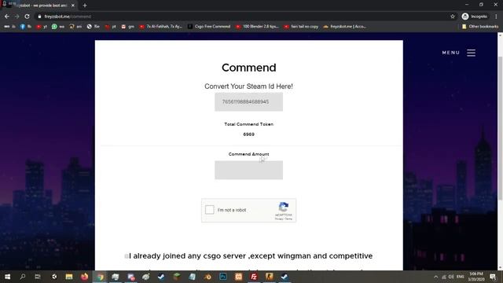Screen dimensions: 503x283
Task: Open the rightmost Steam taskbar icon
Action: coord(285,277)
